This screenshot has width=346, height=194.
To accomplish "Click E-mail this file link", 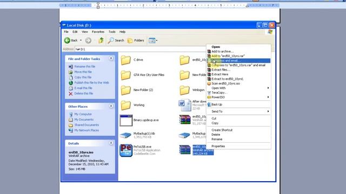I will tap(83, 88).
